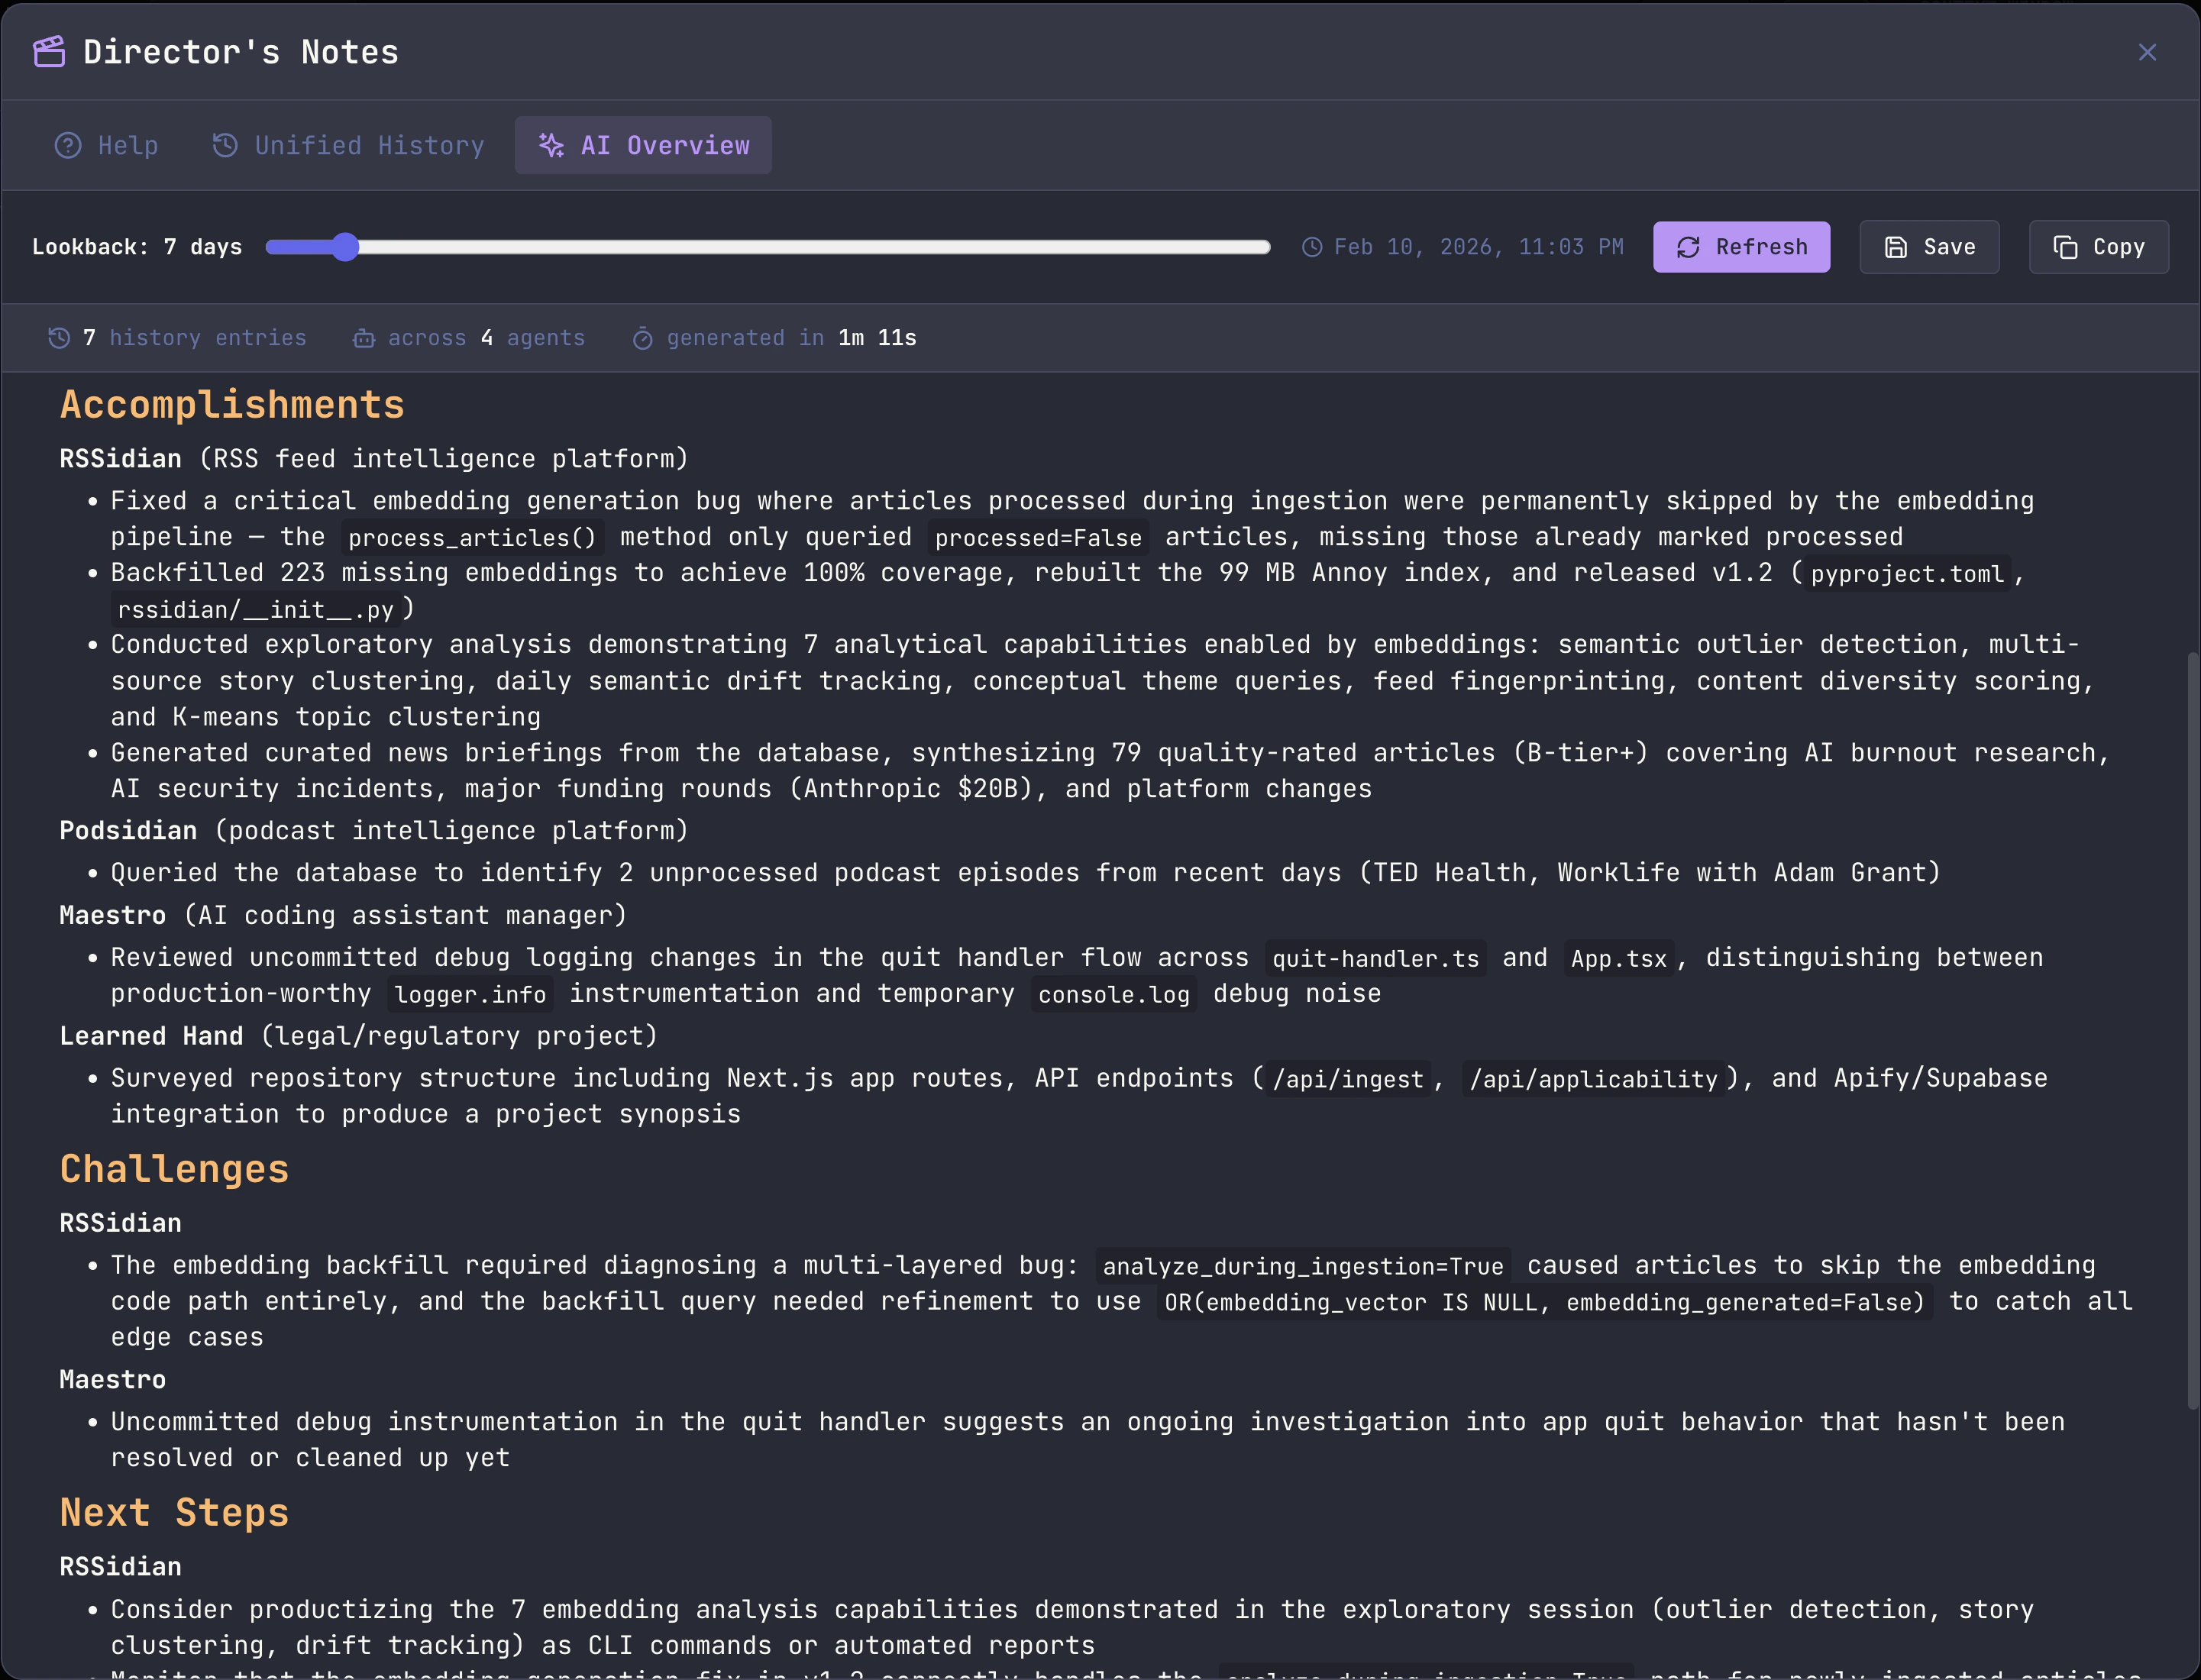Save the AI overview

pos(1929,247)
